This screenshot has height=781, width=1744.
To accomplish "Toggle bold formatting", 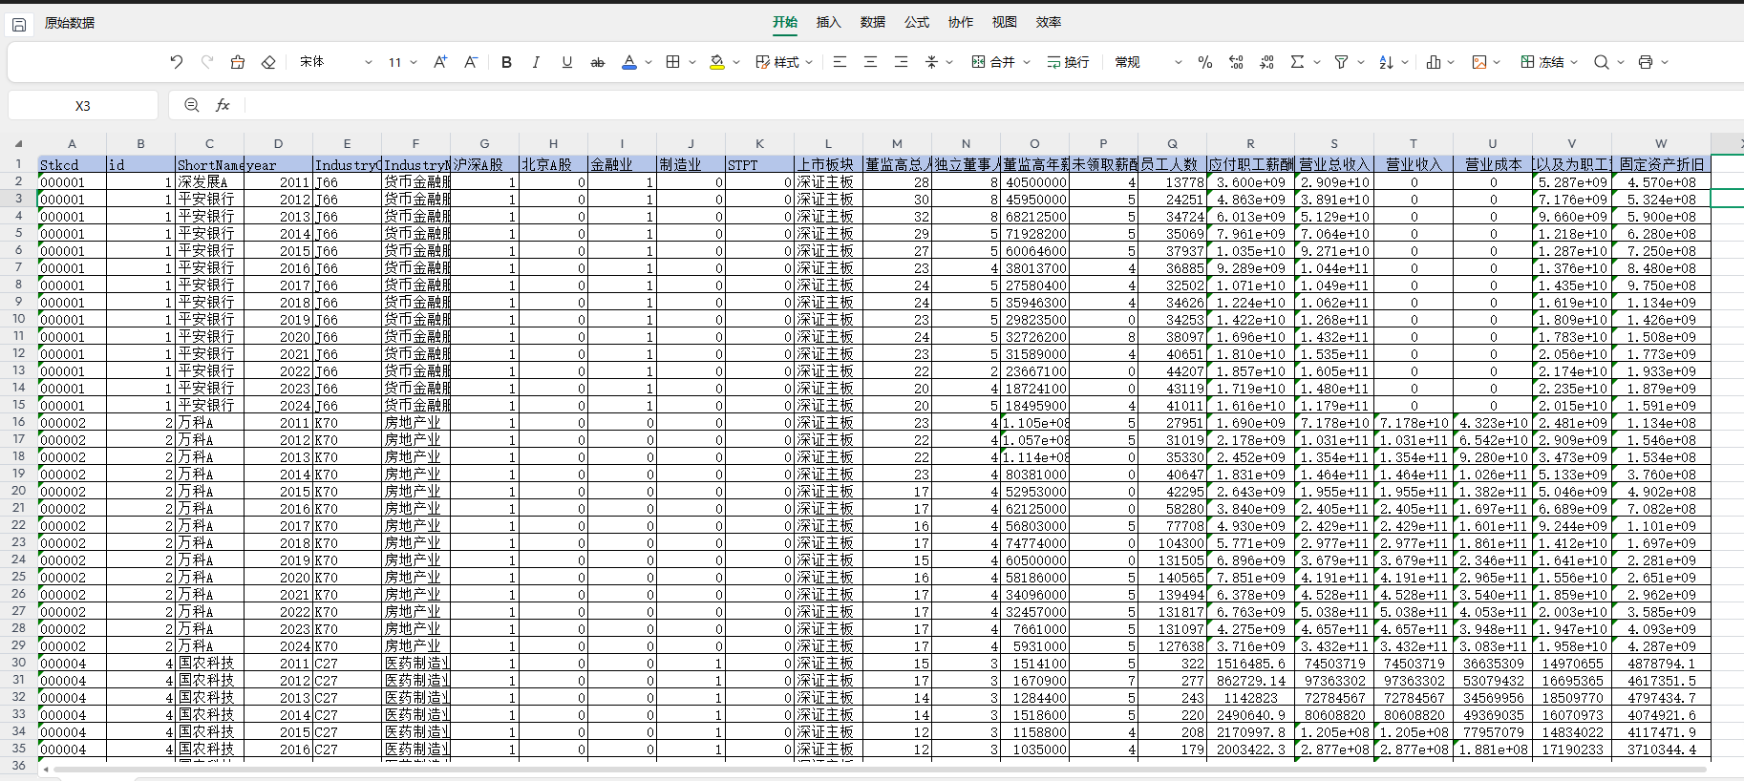I will click(x=506, y=62).
